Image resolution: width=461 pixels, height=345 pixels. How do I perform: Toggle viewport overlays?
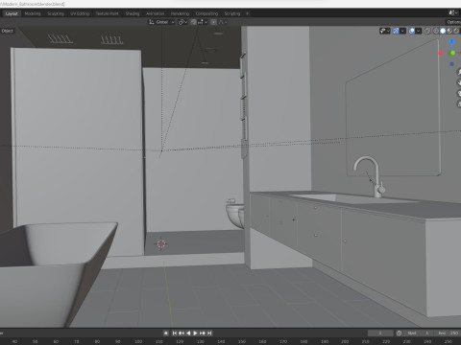[412, 31]
